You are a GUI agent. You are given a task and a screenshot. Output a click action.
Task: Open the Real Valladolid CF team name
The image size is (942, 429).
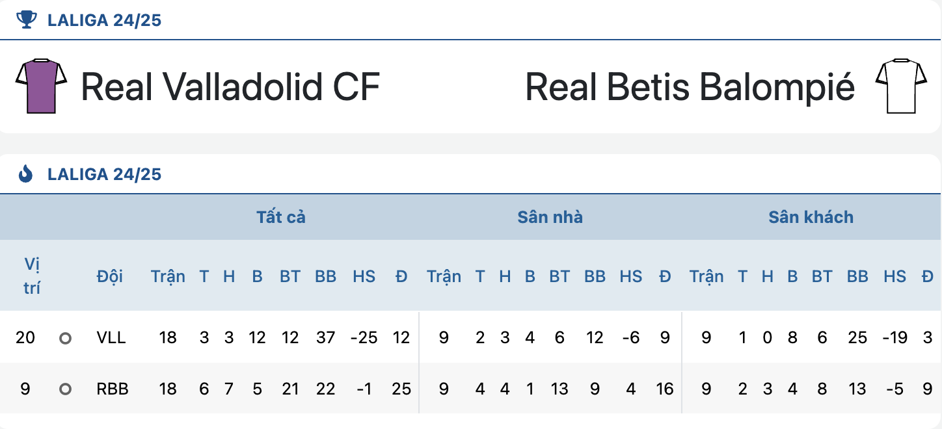coord(230,86)
